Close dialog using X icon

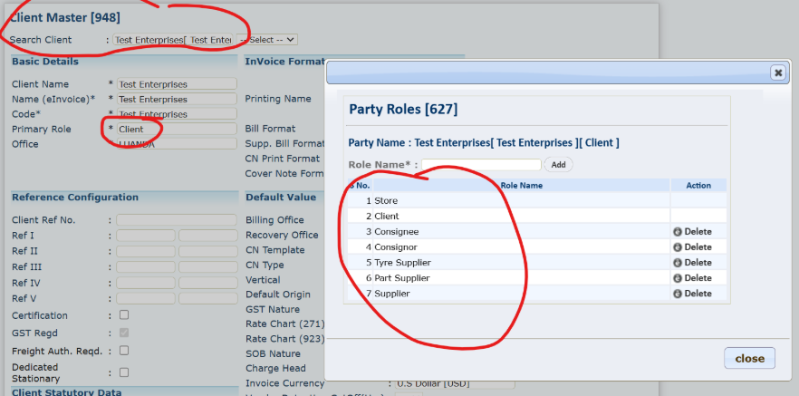tap(777, 72)
